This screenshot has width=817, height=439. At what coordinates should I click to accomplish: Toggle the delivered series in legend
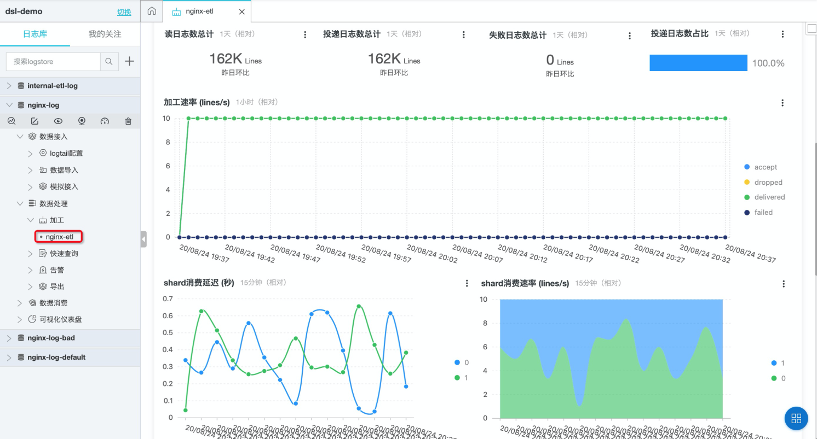tap(764, 197)
